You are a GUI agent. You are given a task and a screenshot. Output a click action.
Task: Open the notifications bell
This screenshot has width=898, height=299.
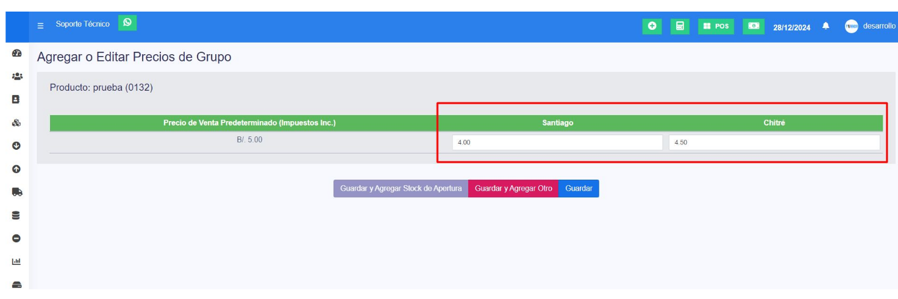826,26
